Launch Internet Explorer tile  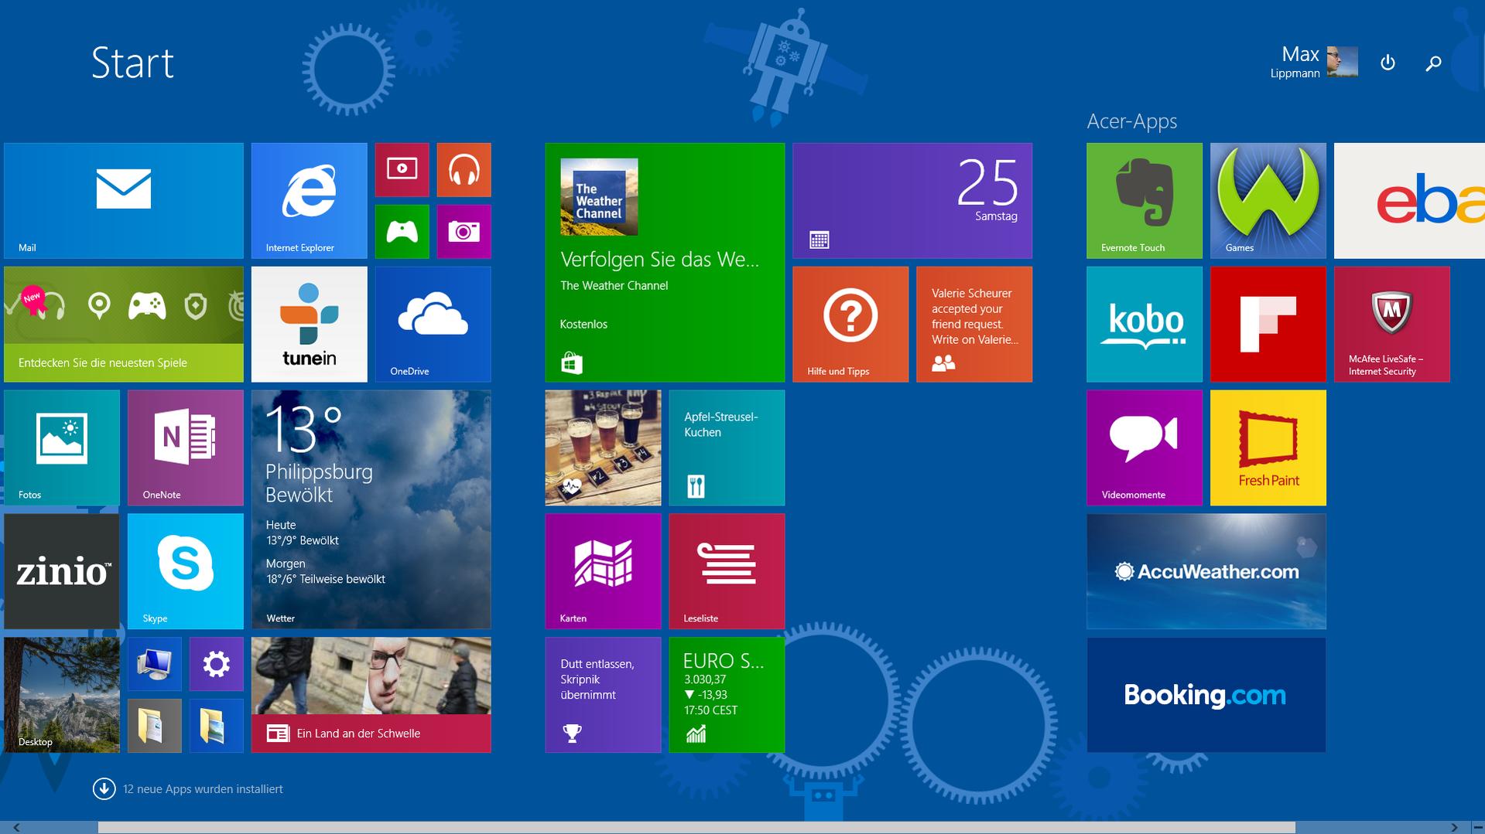click(310, 201)
